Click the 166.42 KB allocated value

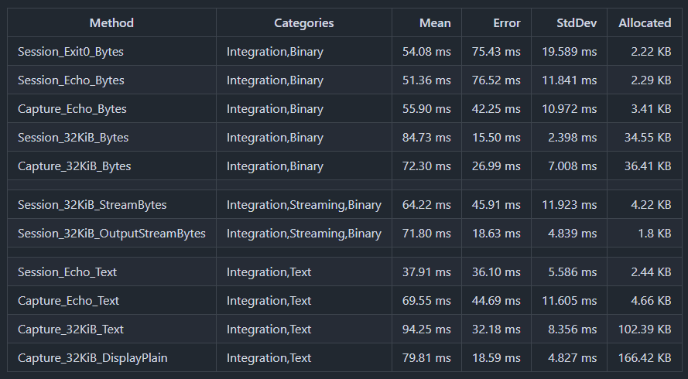645,358
